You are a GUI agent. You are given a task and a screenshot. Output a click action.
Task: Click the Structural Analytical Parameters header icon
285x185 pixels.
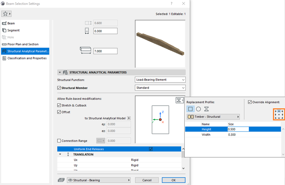coord(65,72)
